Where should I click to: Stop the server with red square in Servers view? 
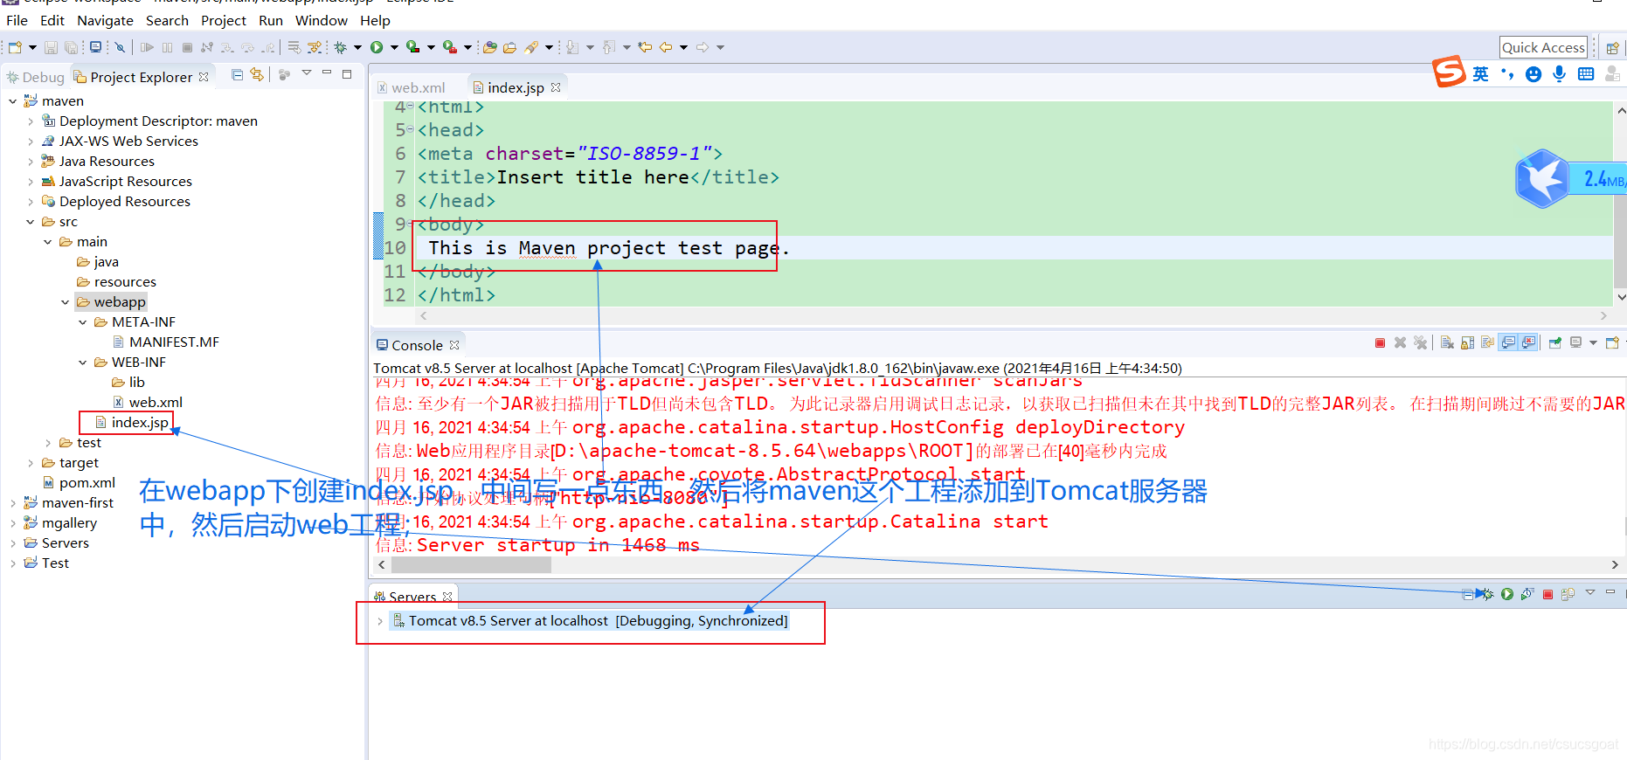click(x=1547, y=594)
